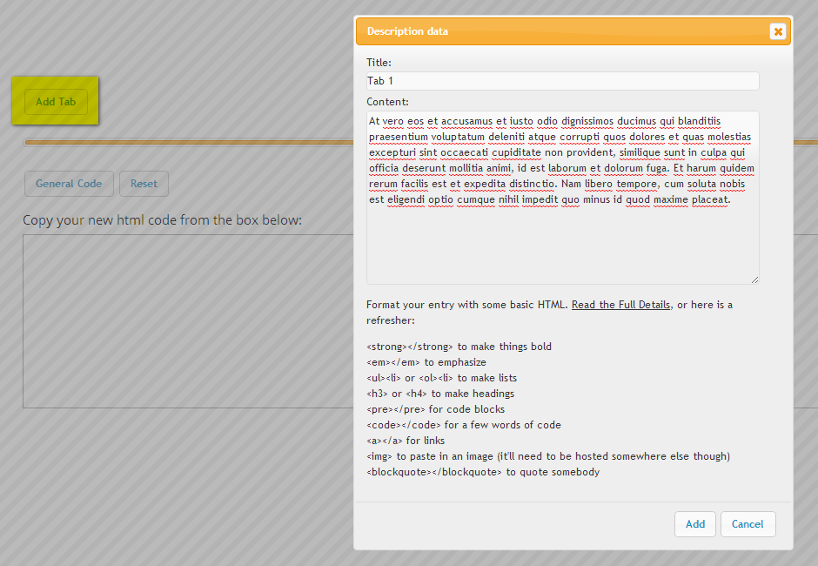Click the em tag to emphasize hint
This screenshot has width=818, height=566.
click(426, 362)
